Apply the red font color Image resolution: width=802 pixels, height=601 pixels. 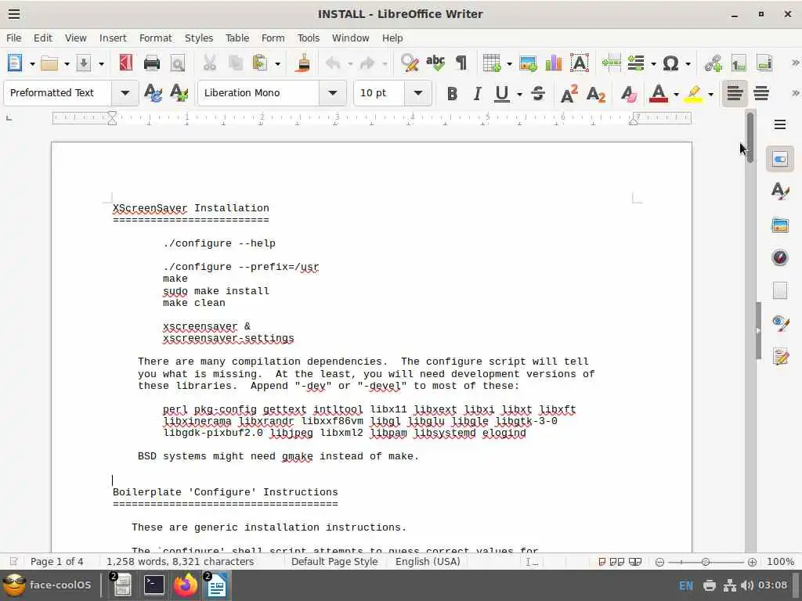coord(659,94)
